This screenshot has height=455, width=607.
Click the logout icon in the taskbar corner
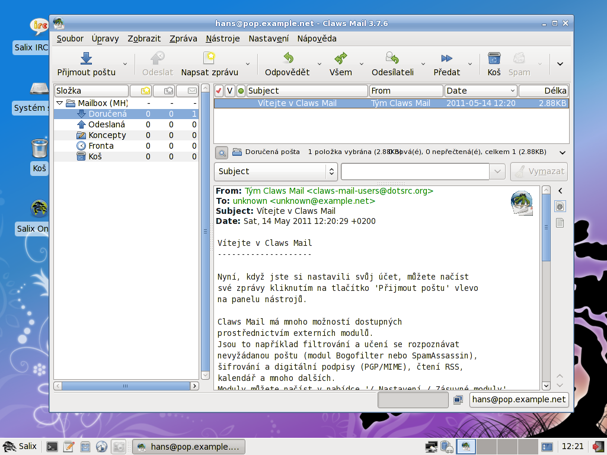pyautogui.click(x=599, y=447)
